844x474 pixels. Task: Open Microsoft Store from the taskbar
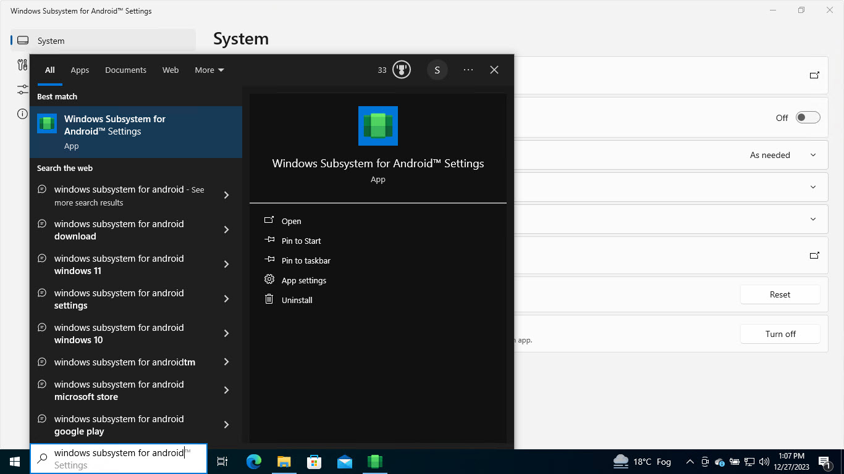[314, 461]
